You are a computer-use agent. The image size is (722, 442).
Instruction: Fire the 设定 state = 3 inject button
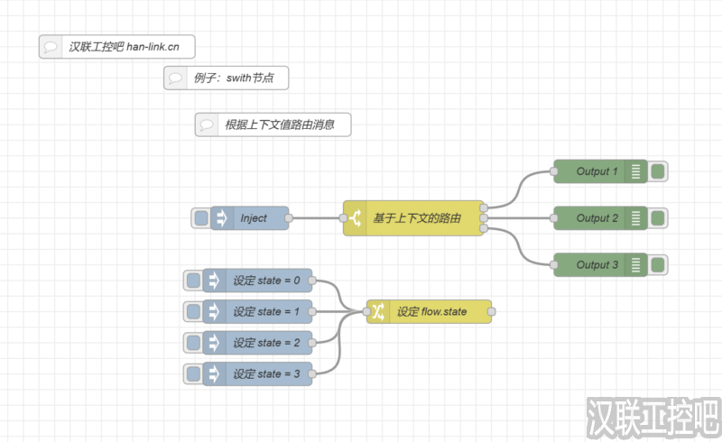[x=192, y=373]
